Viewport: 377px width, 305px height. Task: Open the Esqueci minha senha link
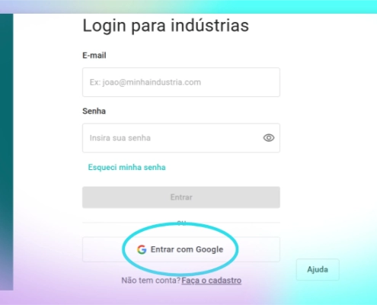coord(126,167)
